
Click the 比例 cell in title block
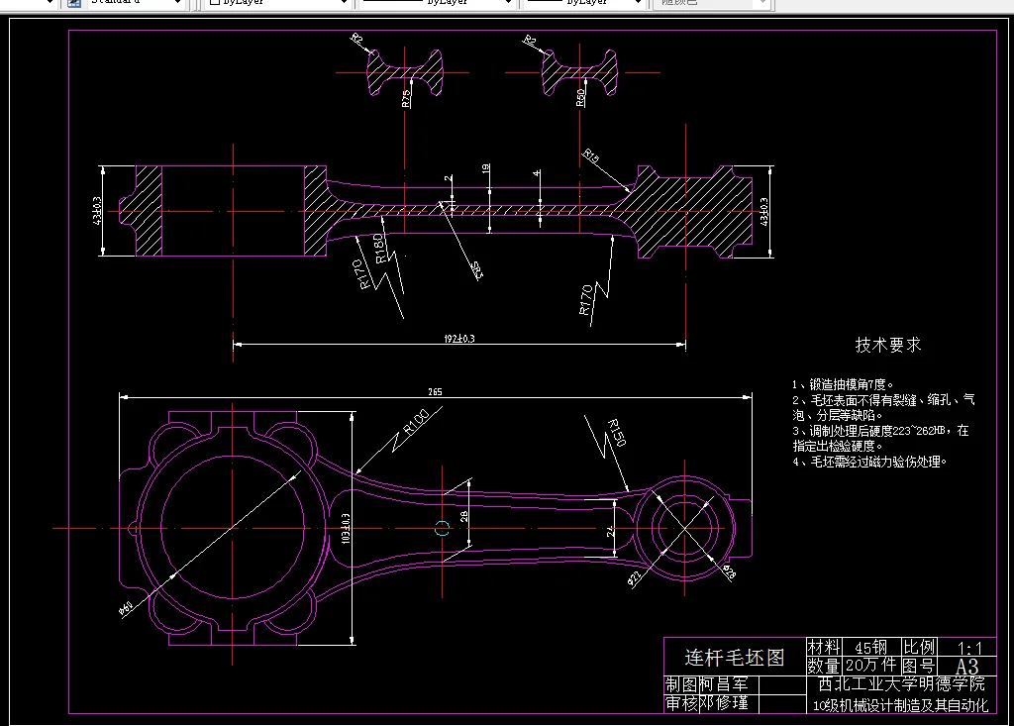coord(919,647)
